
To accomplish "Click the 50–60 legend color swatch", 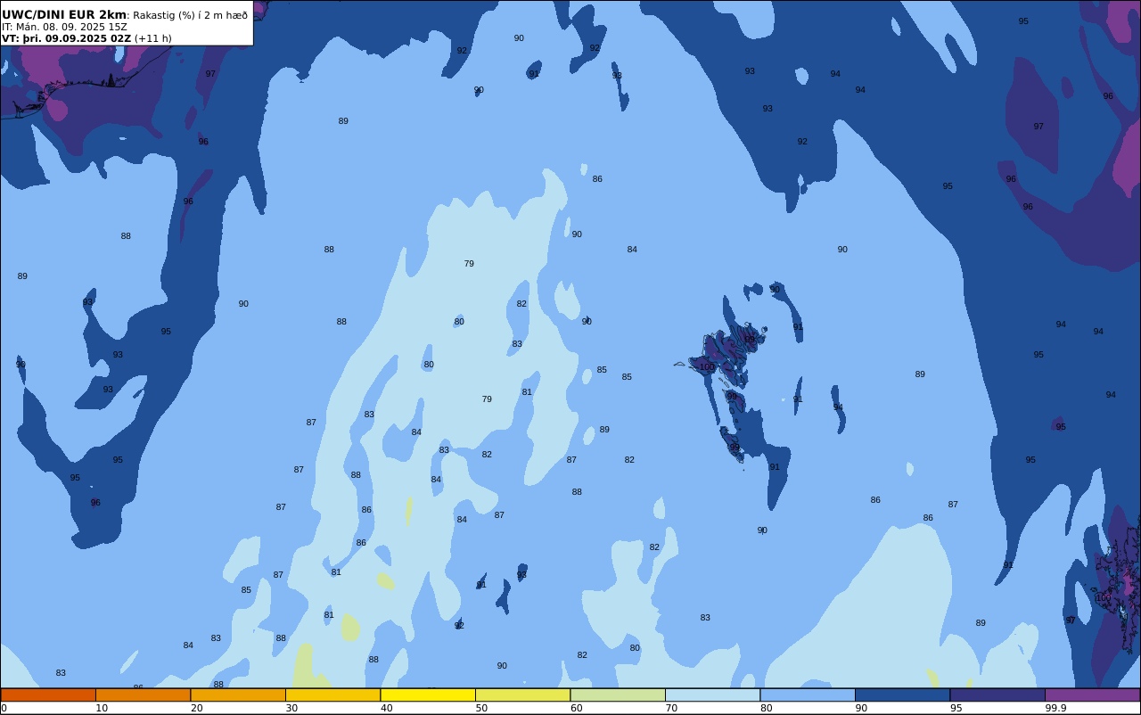I will coord(522,694).
